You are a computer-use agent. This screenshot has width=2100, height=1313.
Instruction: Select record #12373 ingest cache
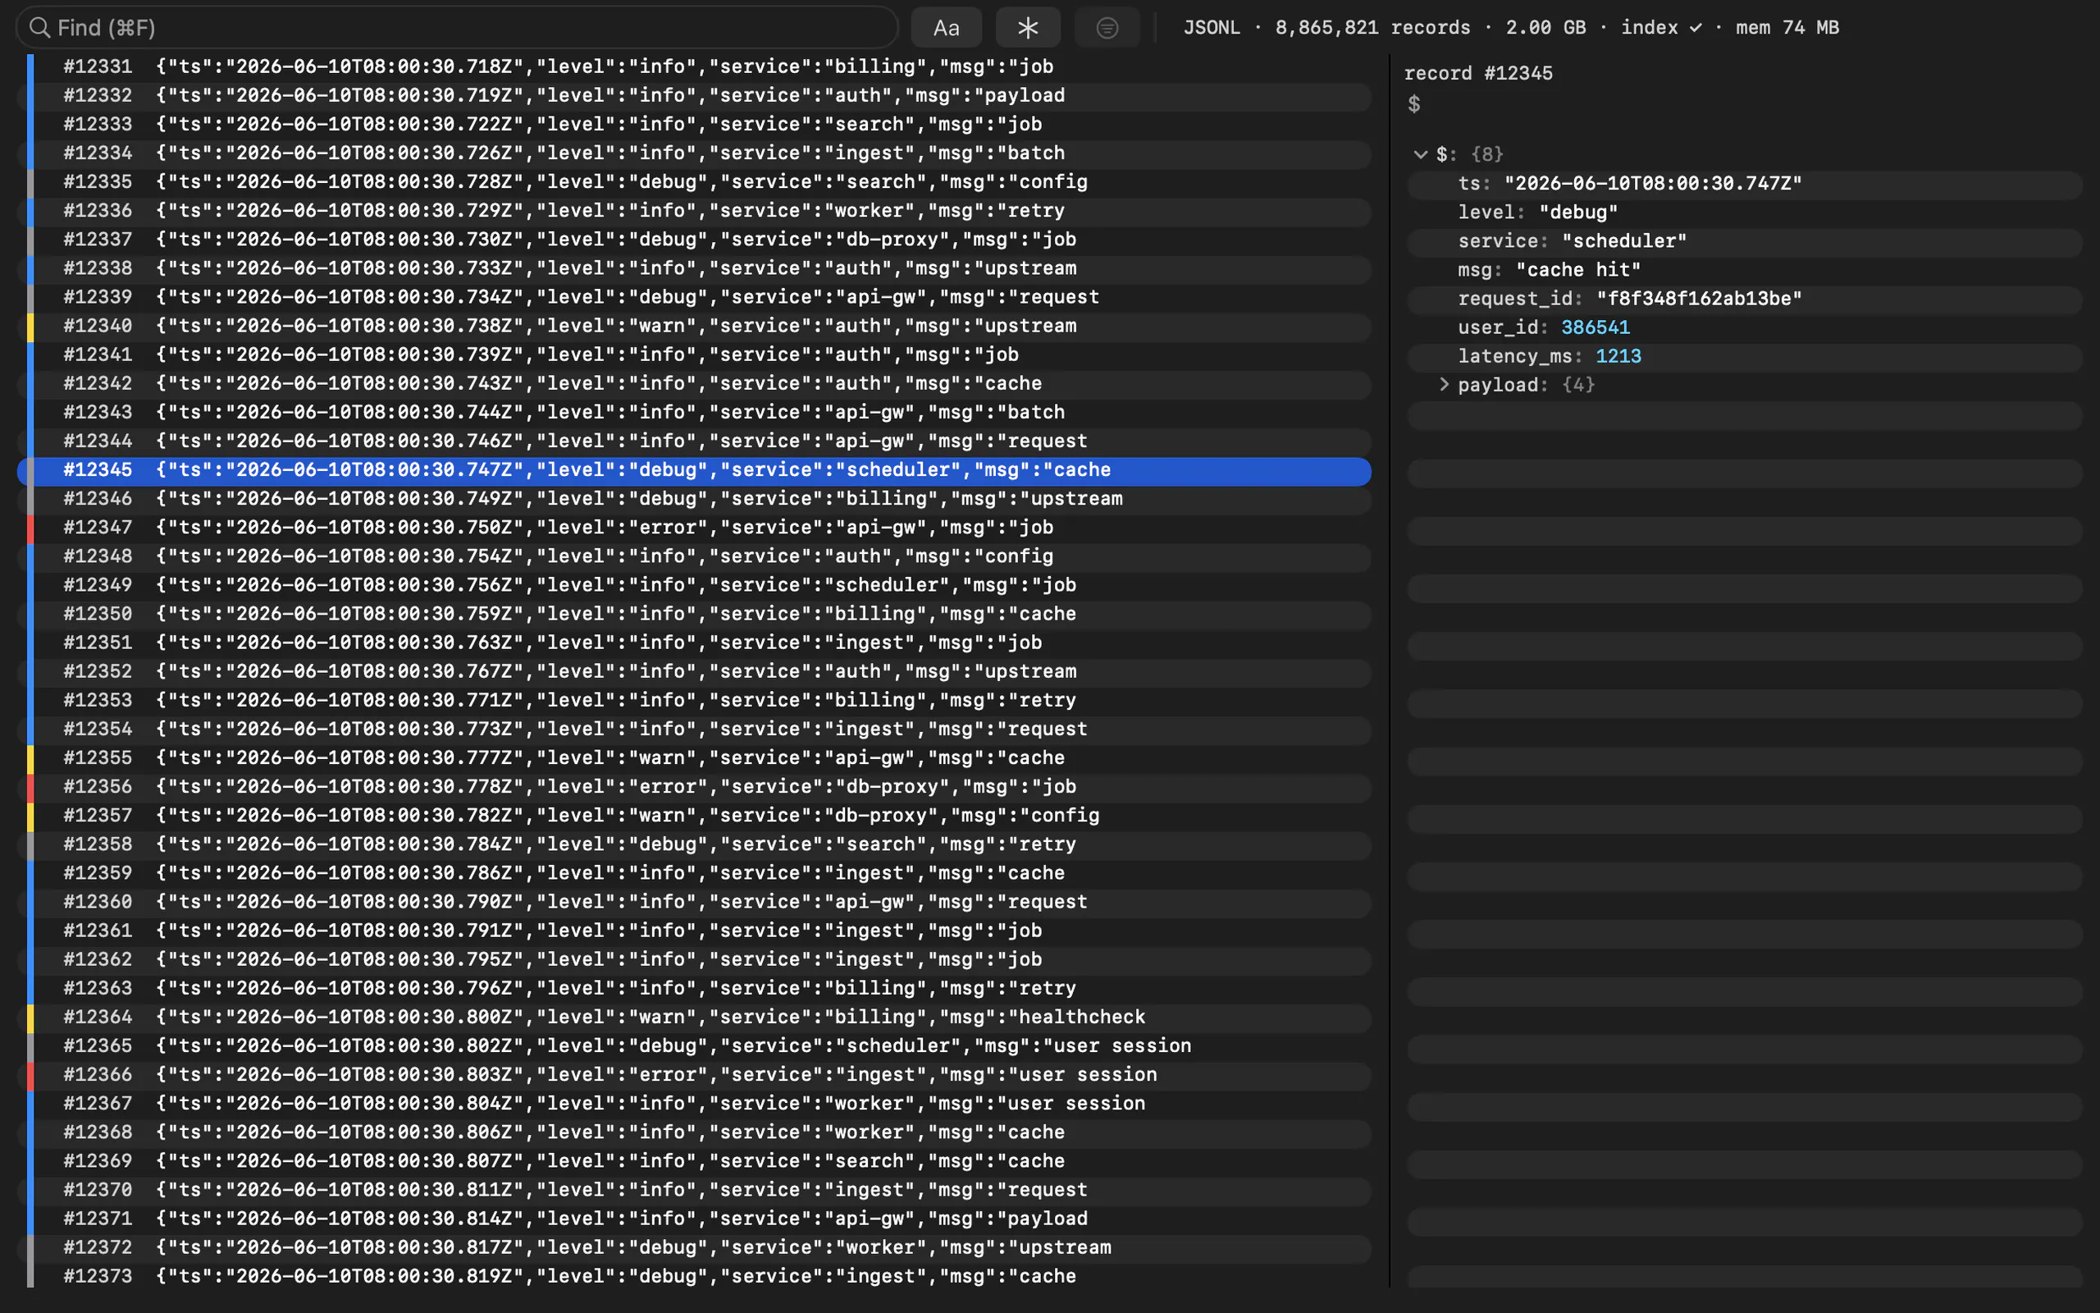(694, 1277)
